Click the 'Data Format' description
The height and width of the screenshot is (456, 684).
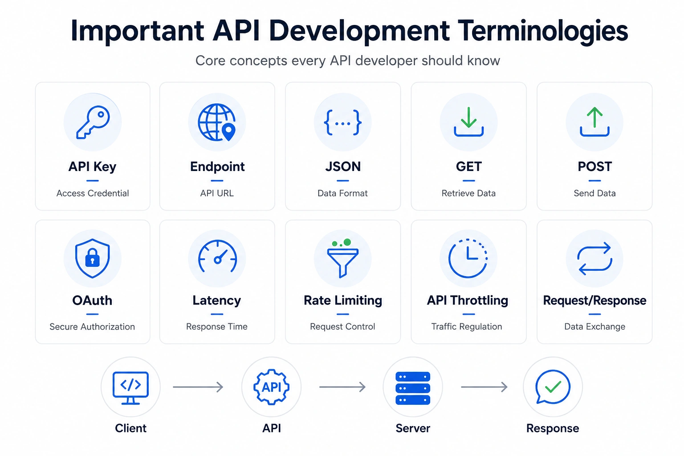tap(342, 193)
